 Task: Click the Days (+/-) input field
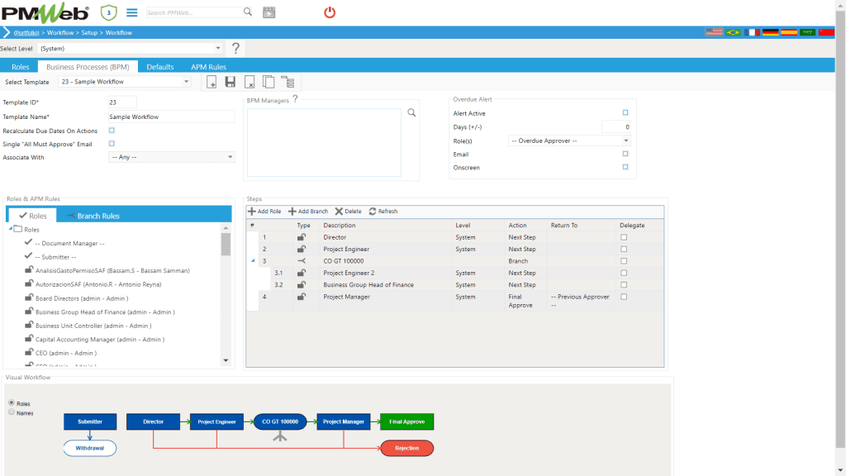(616, 126)
